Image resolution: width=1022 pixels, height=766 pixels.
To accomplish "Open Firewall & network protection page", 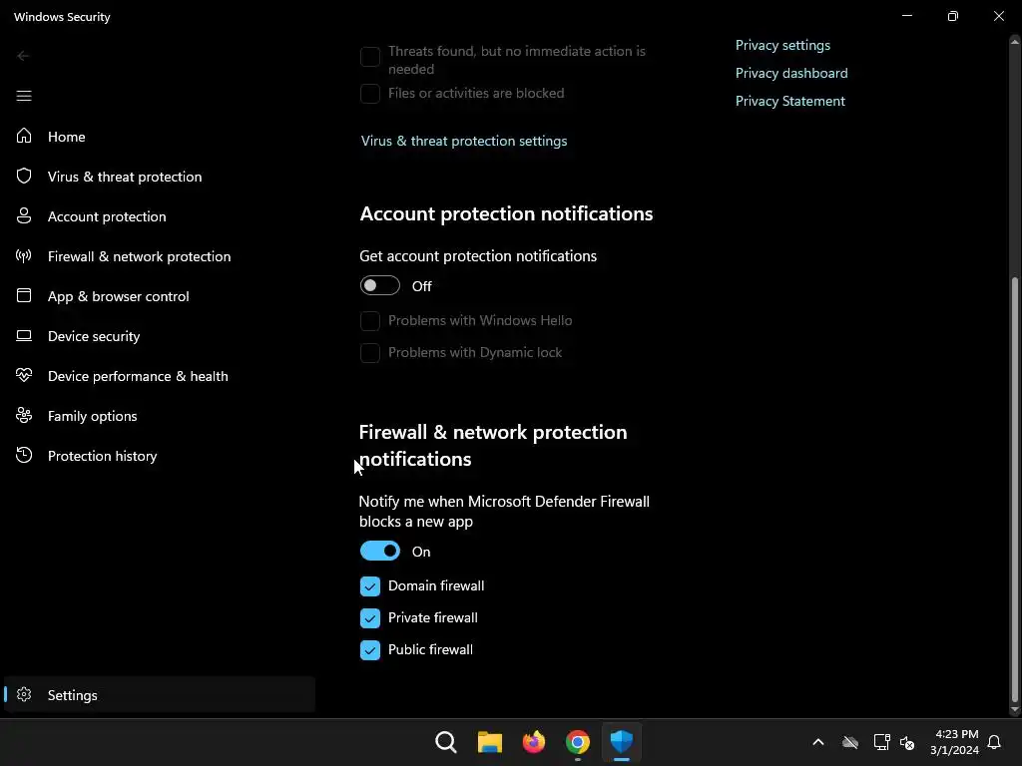I will (139, 256).
